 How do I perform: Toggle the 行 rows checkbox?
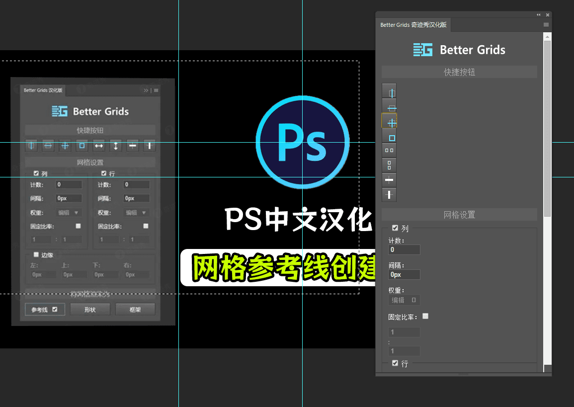394,363
